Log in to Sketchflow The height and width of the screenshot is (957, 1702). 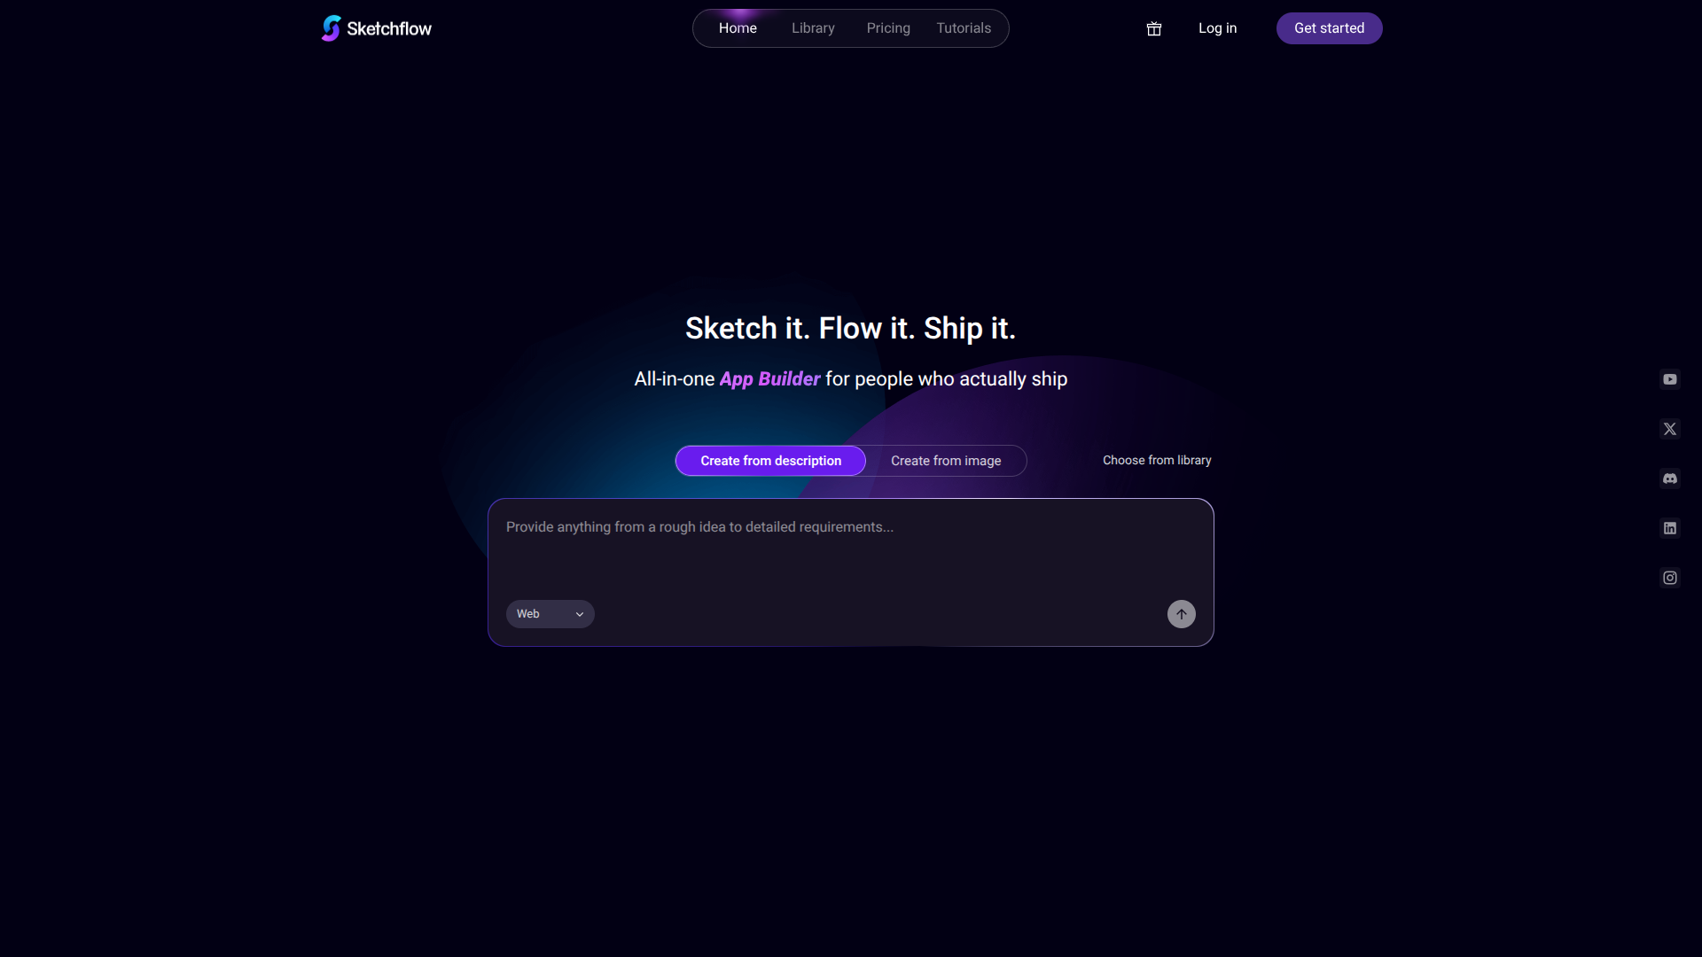[1217, 27]
